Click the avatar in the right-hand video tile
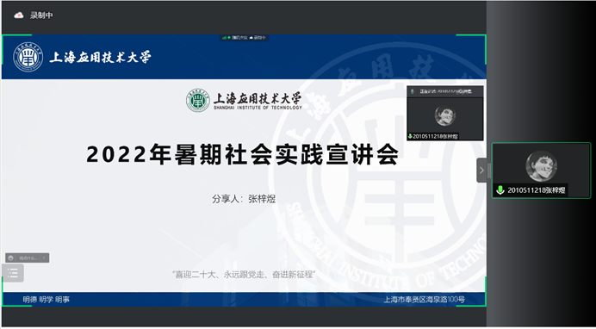596x329 pixels. (x=541, y=166)
